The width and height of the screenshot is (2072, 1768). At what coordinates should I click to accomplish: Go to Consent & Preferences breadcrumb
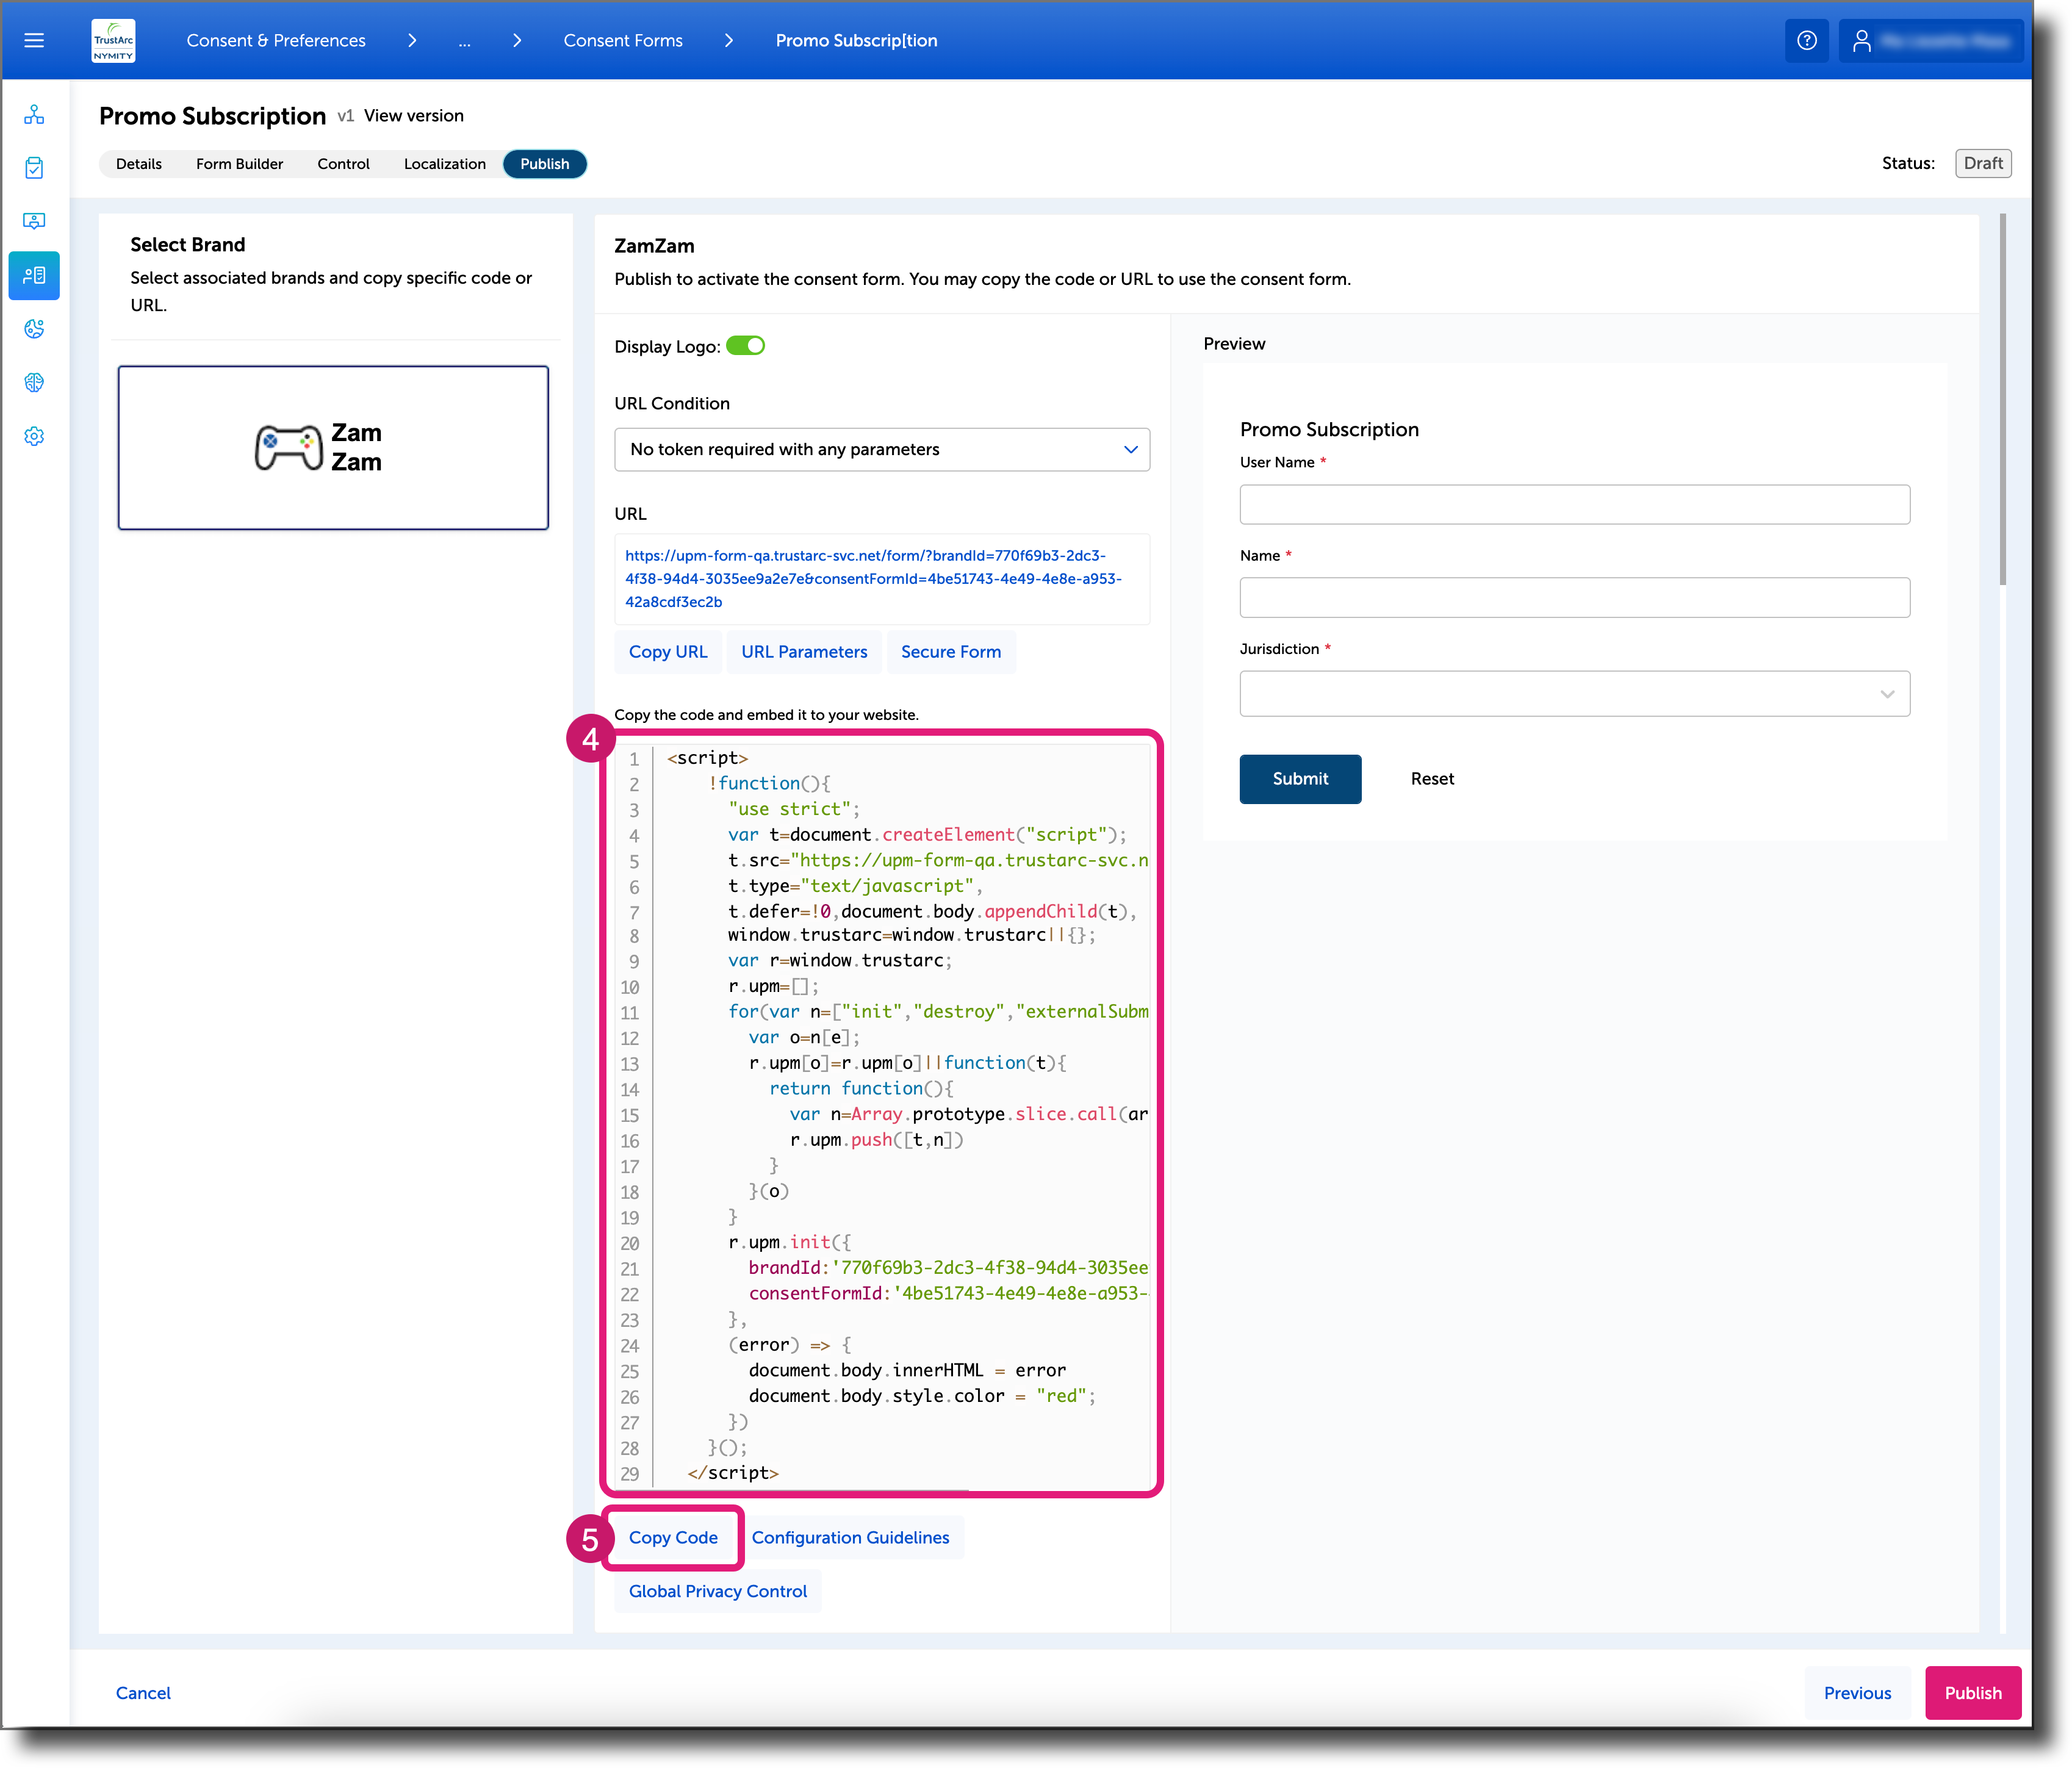[276, 41]
